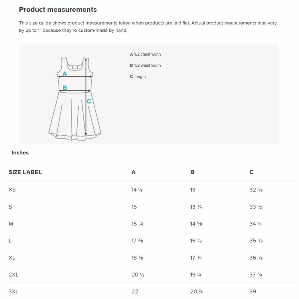Select the 2XL size row label
The image size is (299, 299).
point(13,274)
